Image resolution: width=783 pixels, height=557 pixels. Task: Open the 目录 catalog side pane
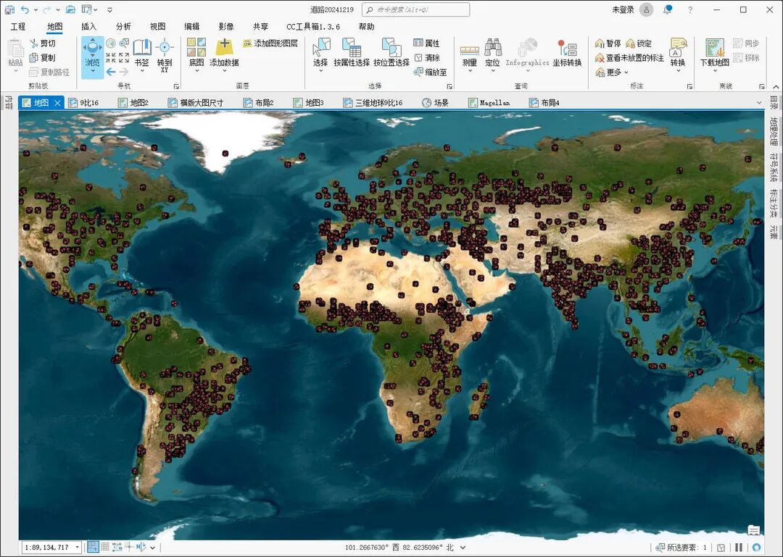click(774, 102)
